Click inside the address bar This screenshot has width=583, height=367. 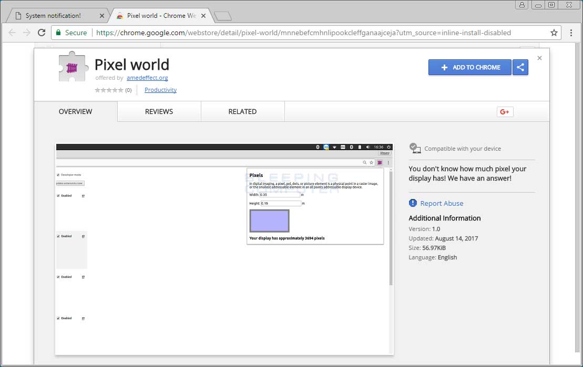263,33
